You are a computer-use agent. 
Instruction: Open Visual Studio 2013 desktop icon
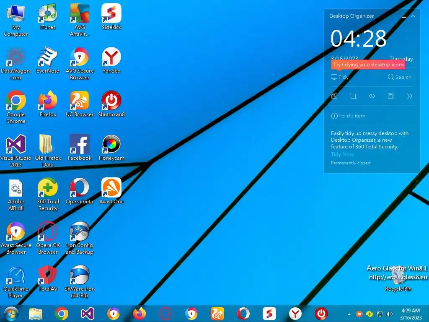(16, 151)
